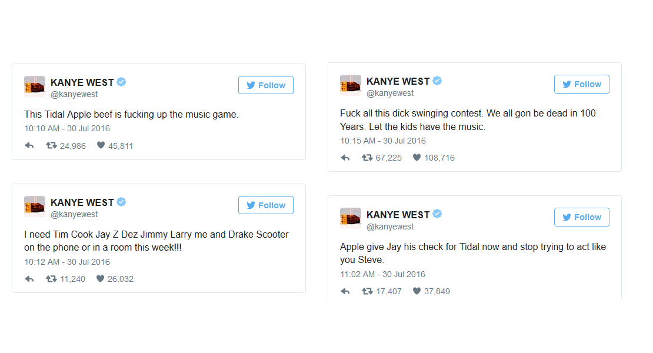The width and height of the screenshot is (653, 353).
Task: Open the @kanyewest handle in the 10:15 AM tweet
Action: click(x=390, y=93)
